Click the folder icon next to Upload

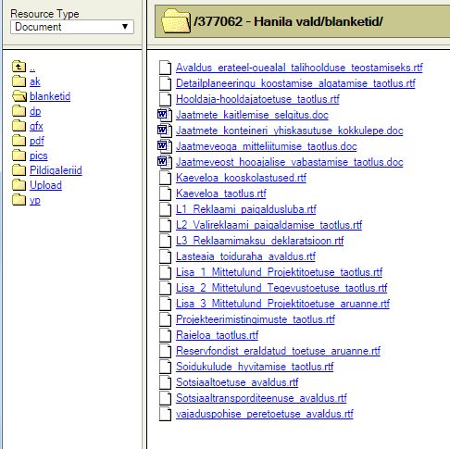click(19, 185)
